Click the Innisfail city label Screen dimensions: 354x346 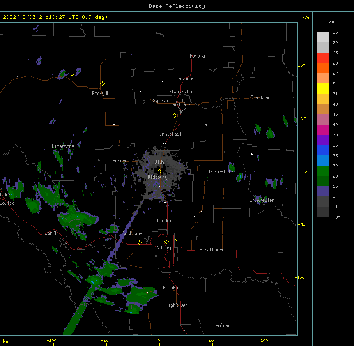(170, 134)
